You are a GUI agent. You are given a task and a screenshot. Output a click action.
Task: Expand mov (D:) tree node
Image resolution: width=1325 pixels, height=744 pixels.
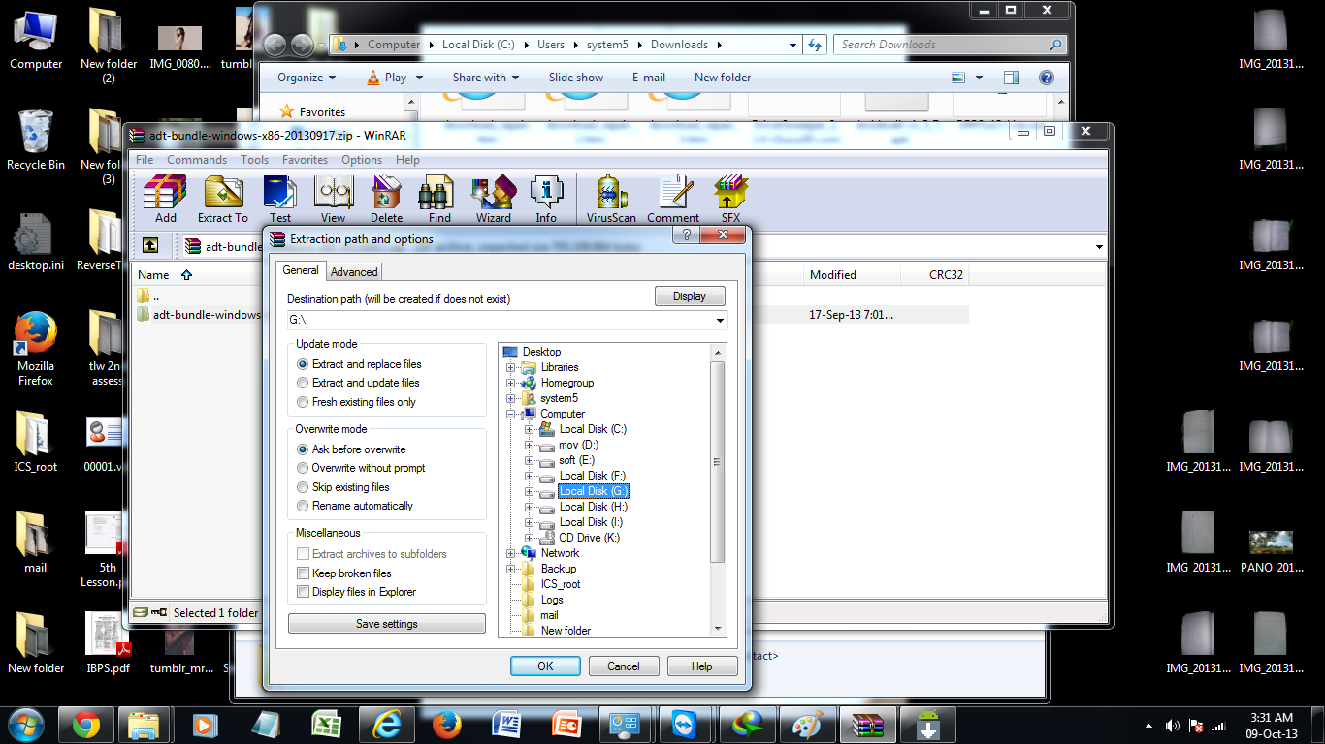coord(530,445)
